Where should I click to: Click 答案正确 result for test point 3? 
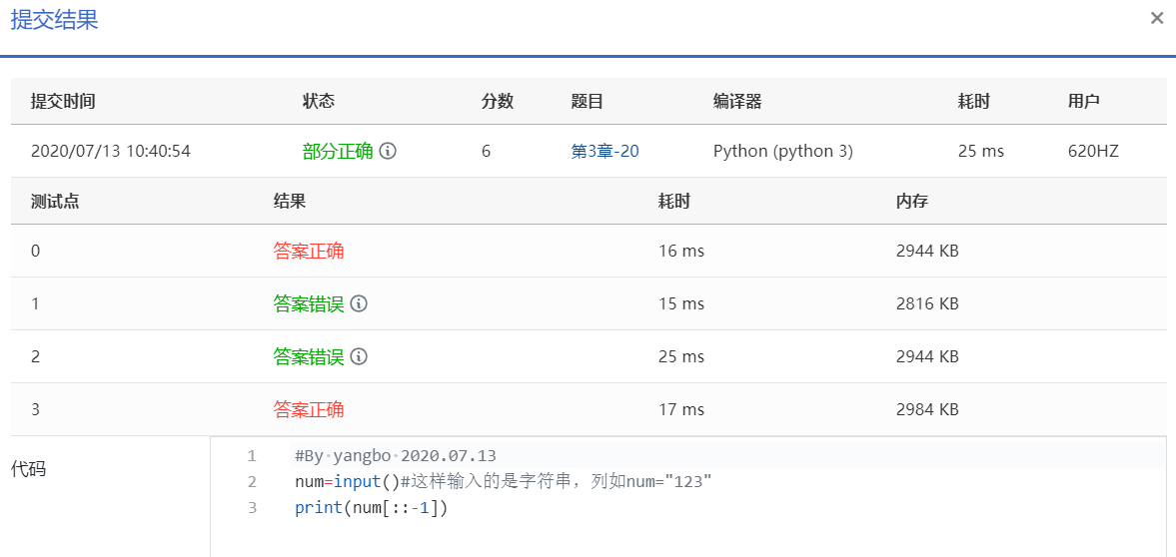(x=309, y=409)
